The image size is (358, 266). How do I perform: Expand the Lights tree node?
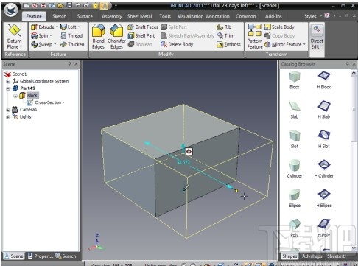(8, 117)
